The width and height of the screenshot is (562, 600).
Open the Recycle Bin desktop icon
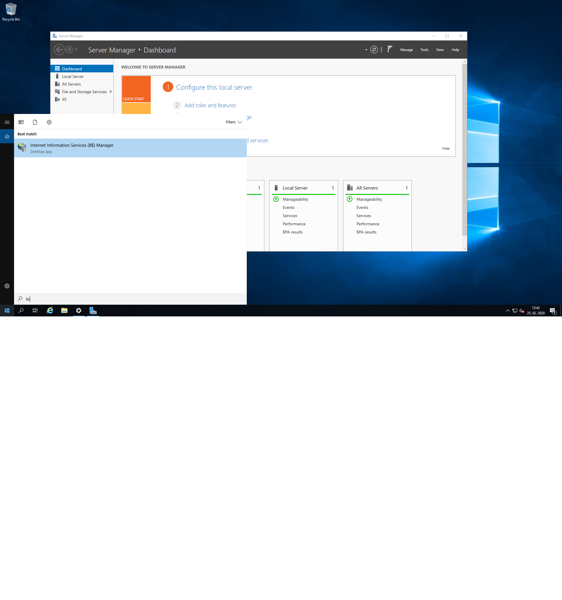point(11,12)
